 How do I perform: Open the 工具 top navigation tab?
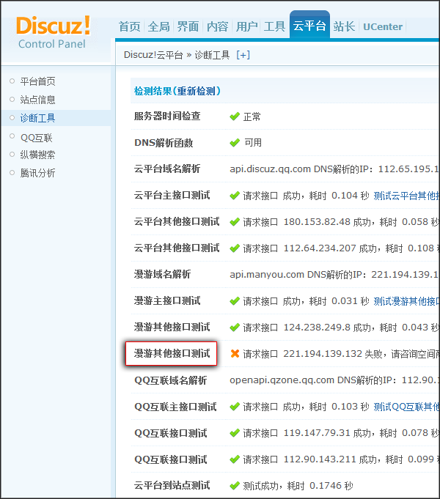coord(274,26)
